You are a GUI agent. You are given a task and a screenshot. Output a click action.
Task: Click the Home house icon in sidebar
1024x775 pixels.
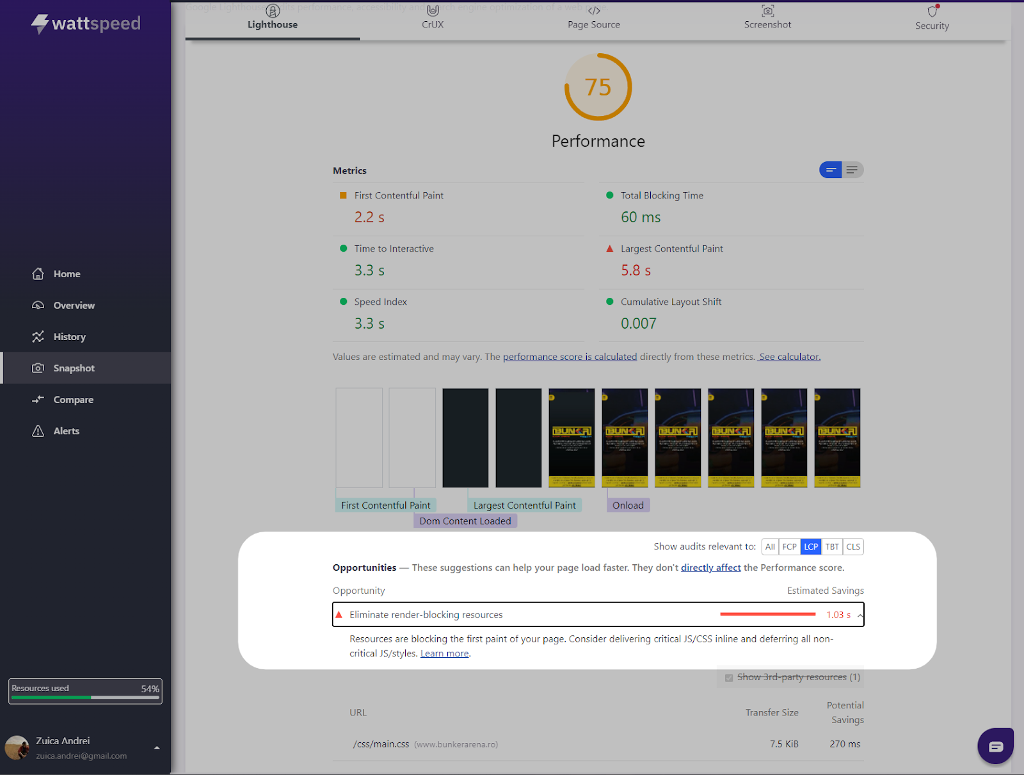pyautogui.click(x=38, y=274)
